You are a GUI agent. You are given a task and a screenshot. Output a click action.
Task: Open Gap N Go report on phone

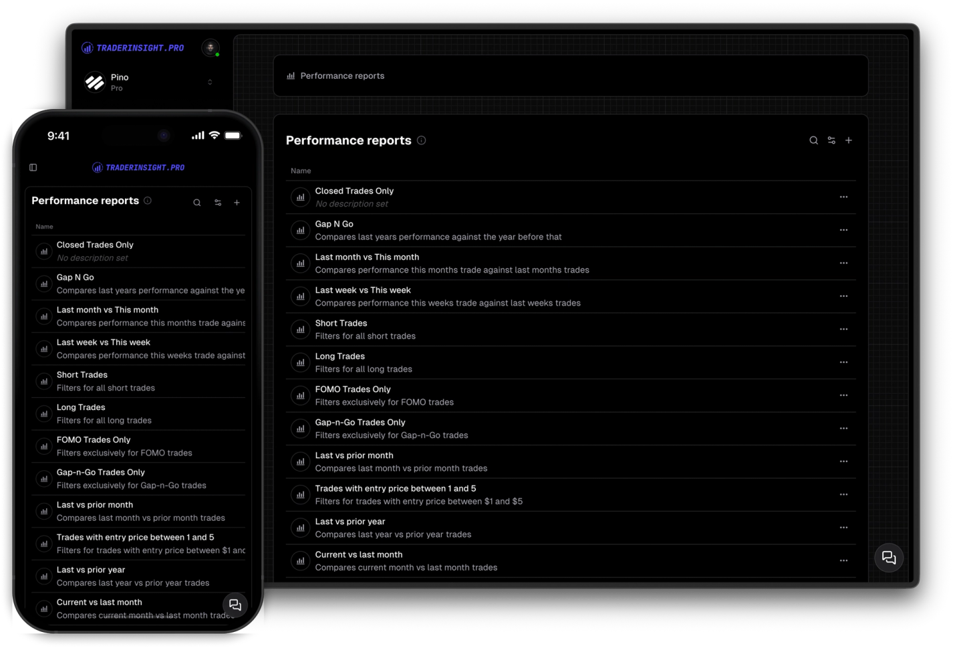click(x=138, y=284)
